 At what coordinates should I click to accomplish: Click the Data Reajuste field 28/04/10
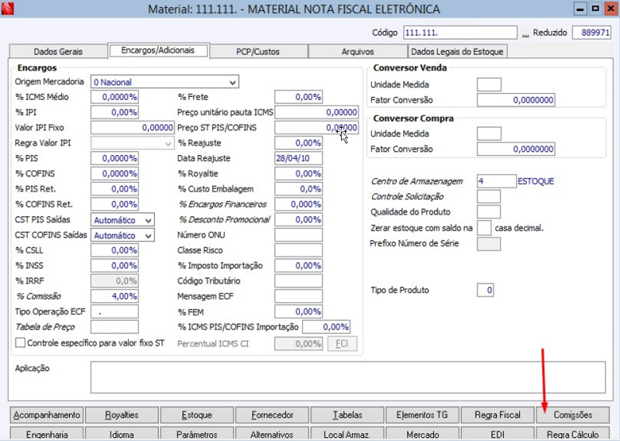298,158
